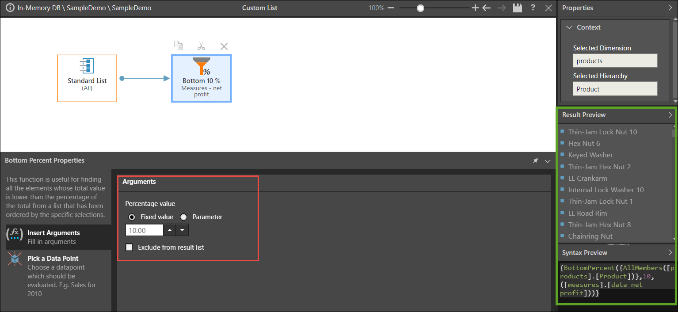Expand the Result Preview panel arrow
Screen dimensions: 678x312
[x=670, y=115]
